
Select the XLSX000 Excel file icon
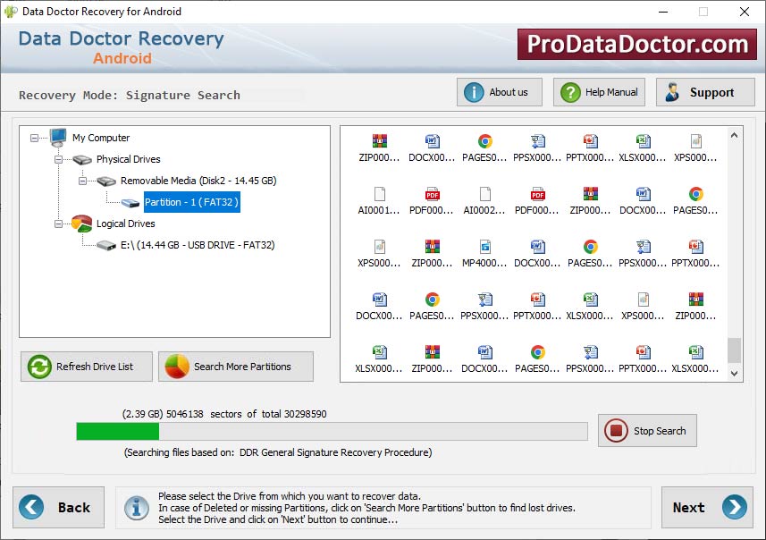pyautogui.click(x=644, y=143)
